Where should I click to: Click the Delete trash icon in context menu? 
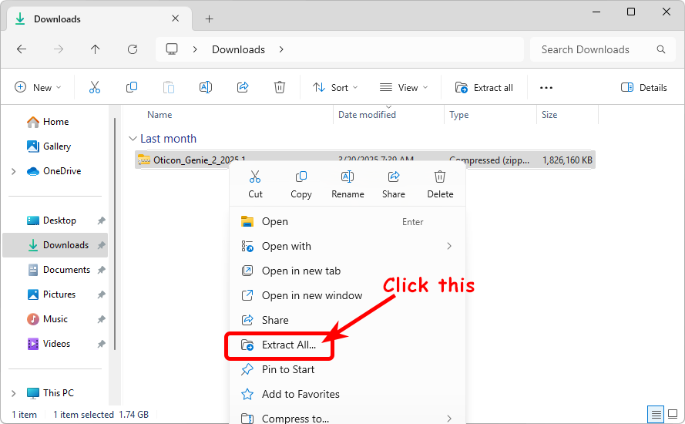440,177
